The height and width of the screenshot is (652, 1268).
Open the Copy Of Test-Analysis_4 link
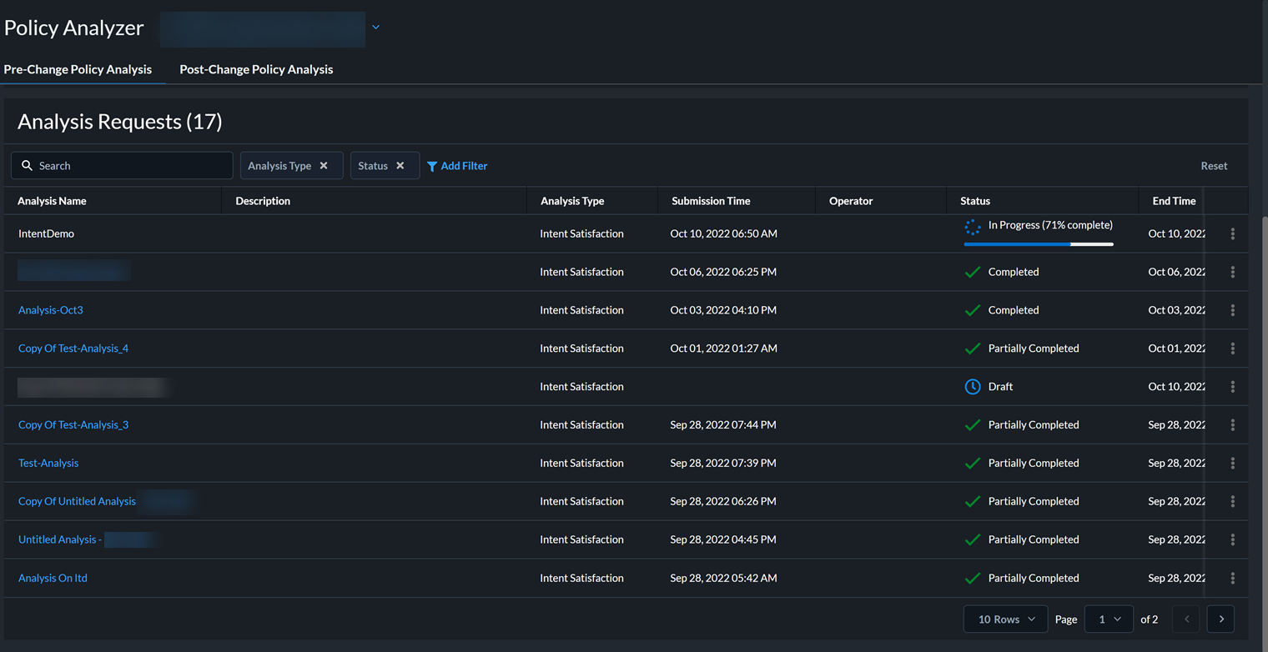73,349
